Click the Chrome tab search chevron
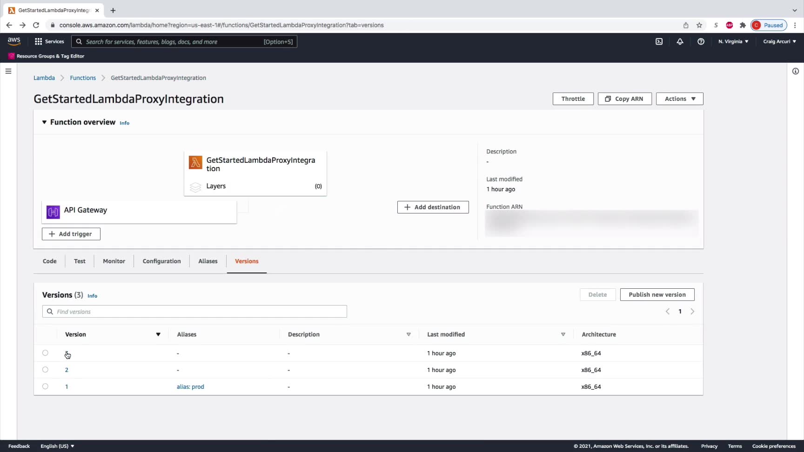The width and height of the screenshot is (804, 452). coord(795,10)
